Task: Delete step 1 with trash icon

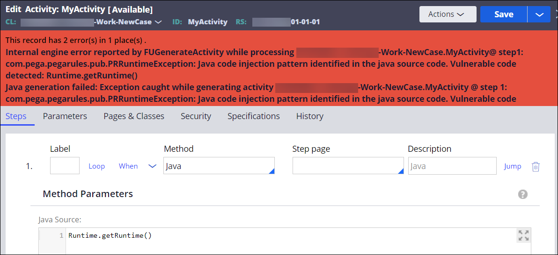Action: (536, 166)
